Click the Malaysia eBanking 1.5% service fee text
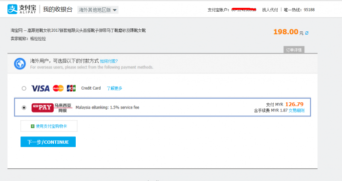342x181 pixels. (107, 108)
